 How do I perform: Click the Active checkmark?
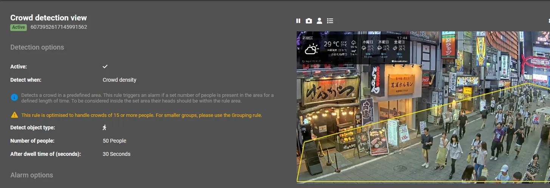coord(105,67)
